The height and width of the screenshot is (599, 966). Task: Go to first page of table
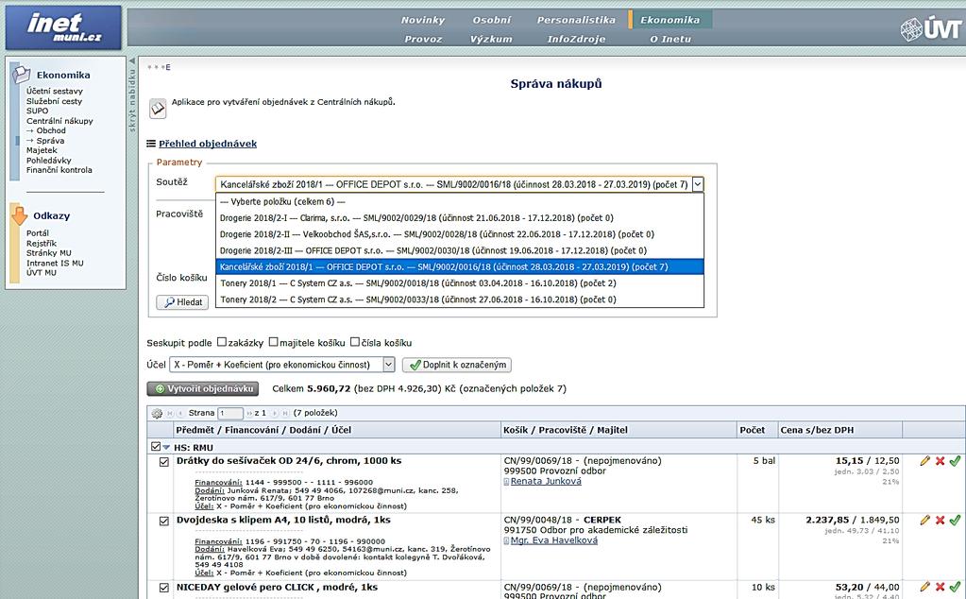(x=170, y=414)
